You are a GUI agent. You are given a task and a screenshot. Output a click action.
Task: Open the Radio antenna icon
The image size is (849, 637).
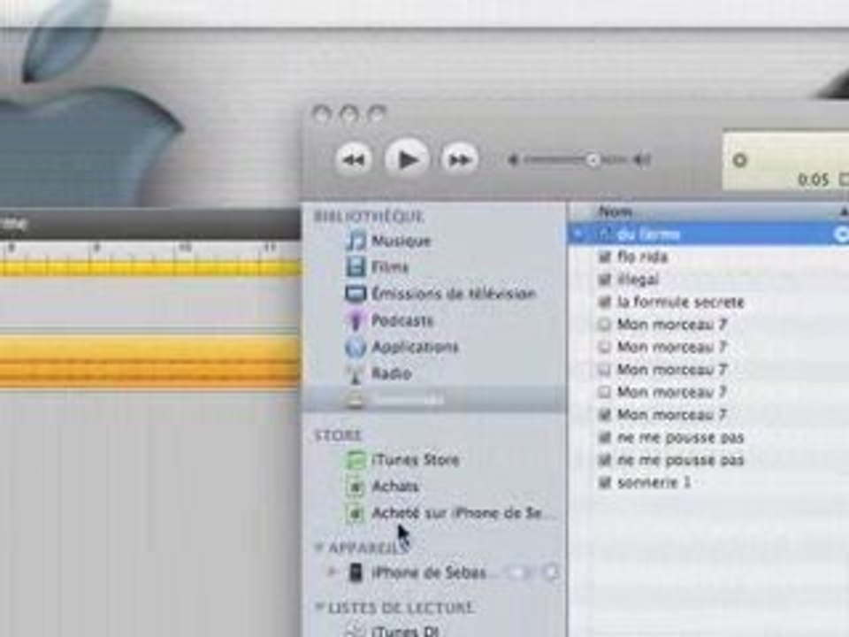tap(356, 373)
